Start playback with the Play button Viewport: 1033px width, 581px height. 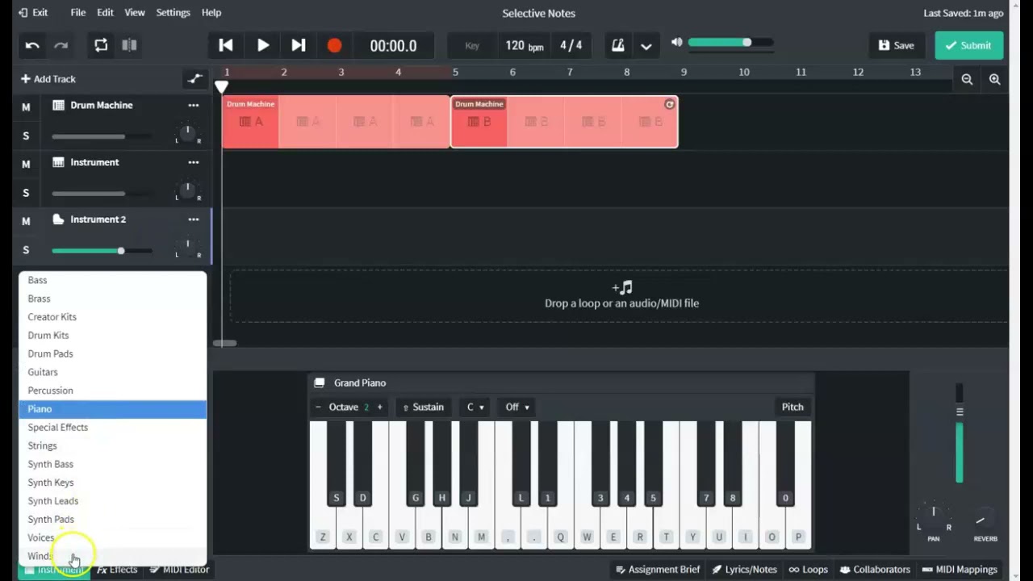pyautogui.click(x=263, y=45)
